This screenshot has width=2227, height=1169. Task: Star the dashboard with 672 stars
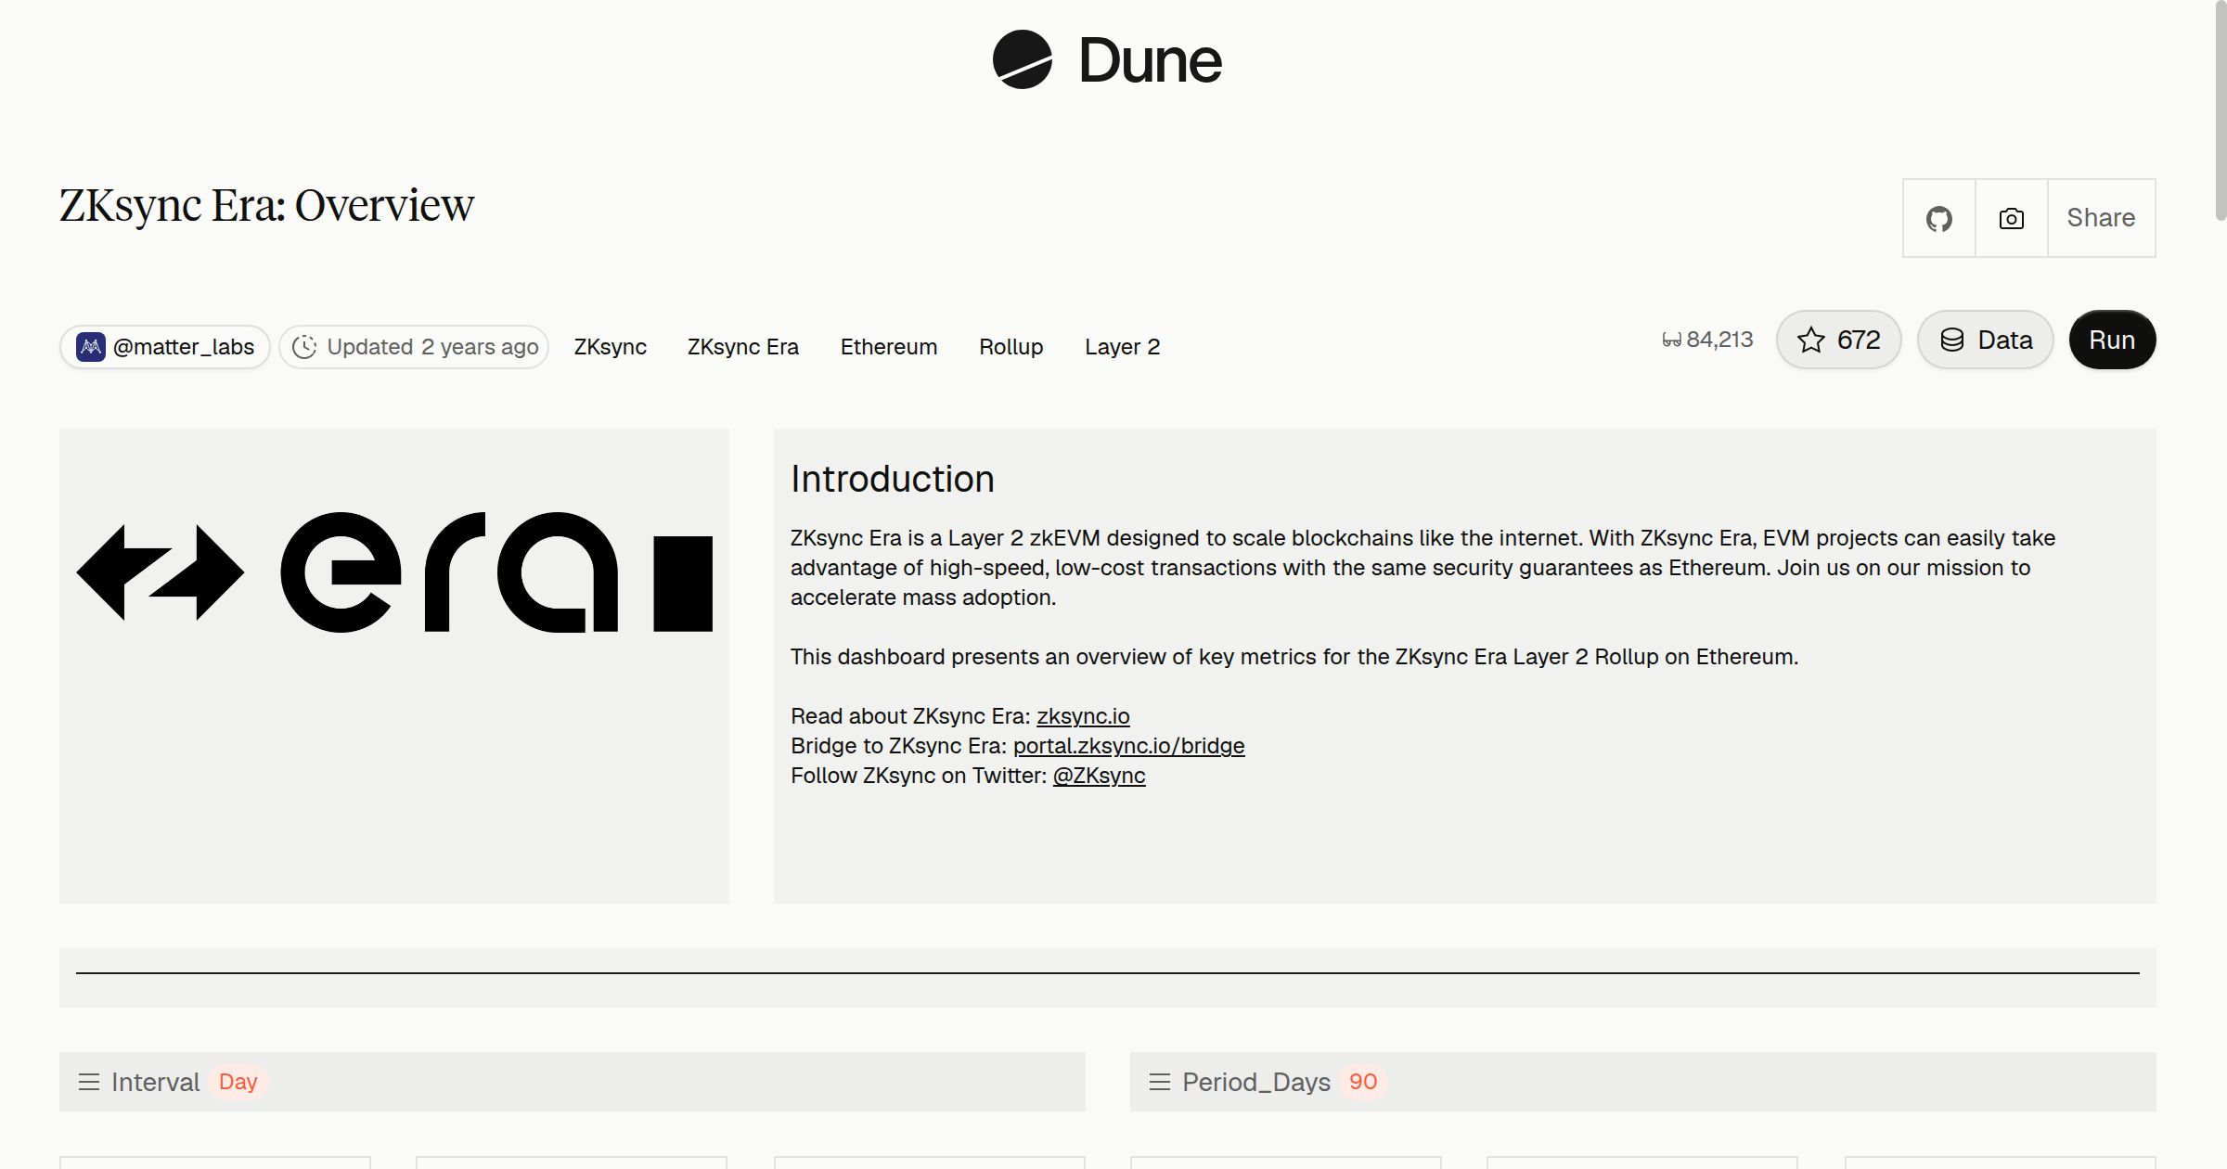point(1839,340)
